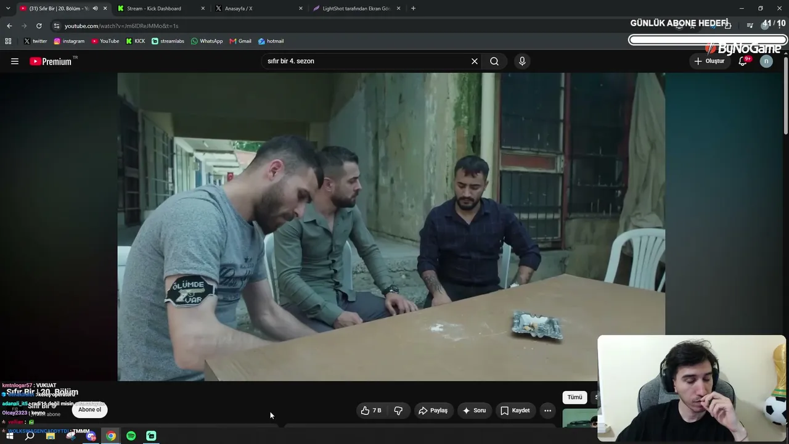Open a new browser tab
789x444 pixels.
[413, 8]
